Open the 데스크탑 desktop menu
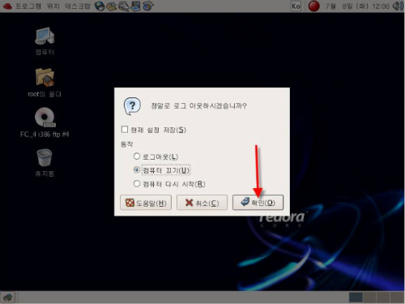This screenshot has width=405, height=304. [x=78, y=6]
